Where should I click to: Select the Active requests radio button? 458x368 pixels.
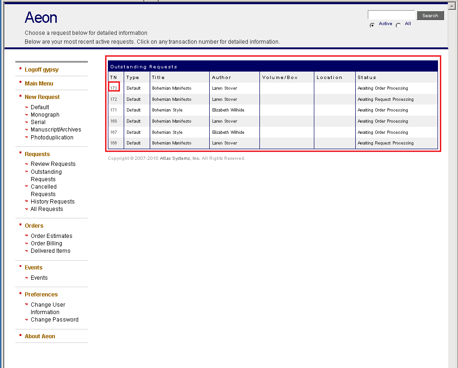point(372,25)
